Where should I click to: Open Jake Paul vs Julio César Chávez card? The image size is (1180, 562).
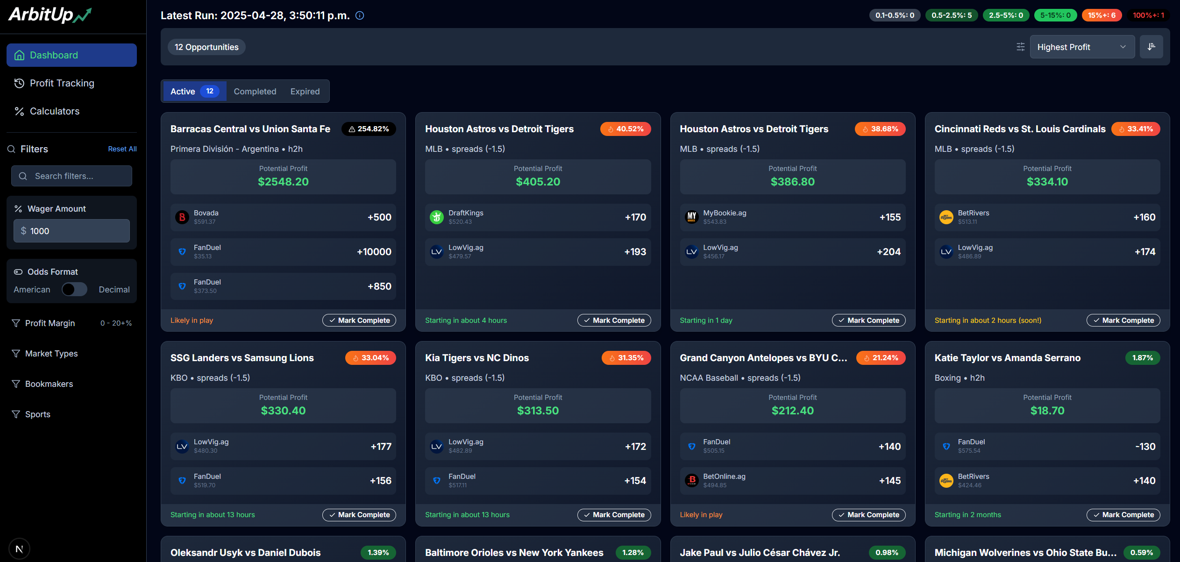pyautogui.click(x=793, y=549)
